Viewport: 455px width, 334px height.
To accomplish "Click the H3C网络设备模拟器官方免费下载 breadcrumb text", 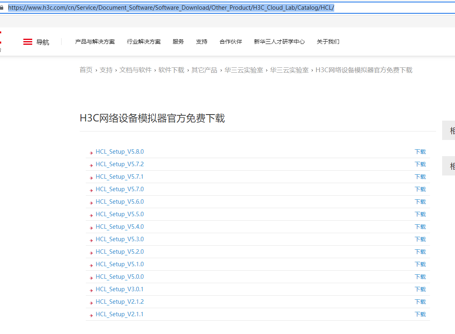I will [x=364, y=70].
